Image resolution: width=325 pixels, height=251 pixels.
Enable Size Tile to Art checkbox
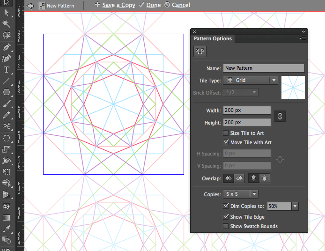click(226, 133)
